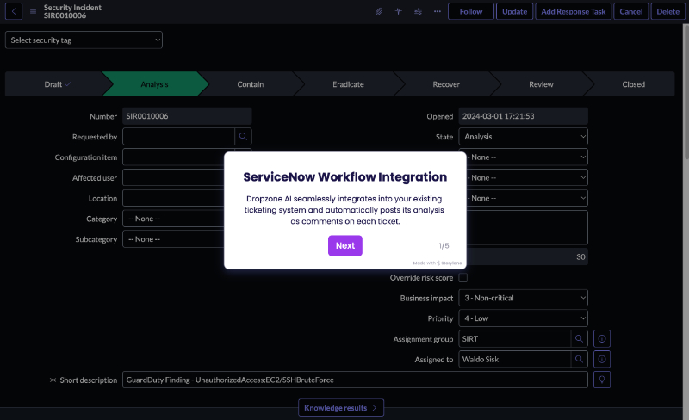Click the Short description input field
The image size is (689, 420).
click(355, 380)
